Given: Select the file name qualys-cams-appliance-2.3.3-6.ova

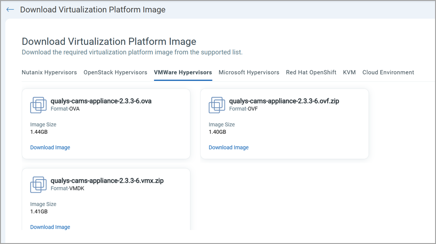Looking at the screenshot, I should tap(101, 101).
